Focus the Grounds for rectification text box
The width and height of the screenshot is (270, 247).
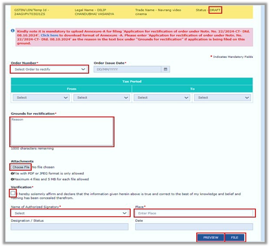point(62,131)
